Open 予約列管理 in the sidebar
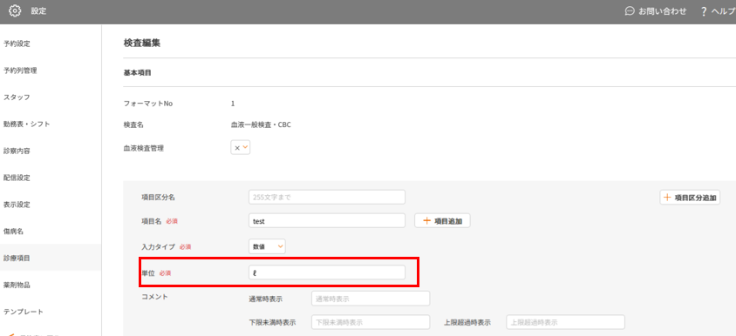736x336 pixels. tap(20, 71)
